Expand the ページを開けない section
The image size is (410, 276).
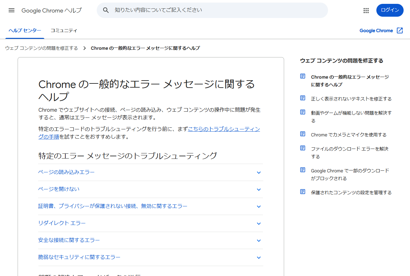pyautogui.click(x=151, y=189)
